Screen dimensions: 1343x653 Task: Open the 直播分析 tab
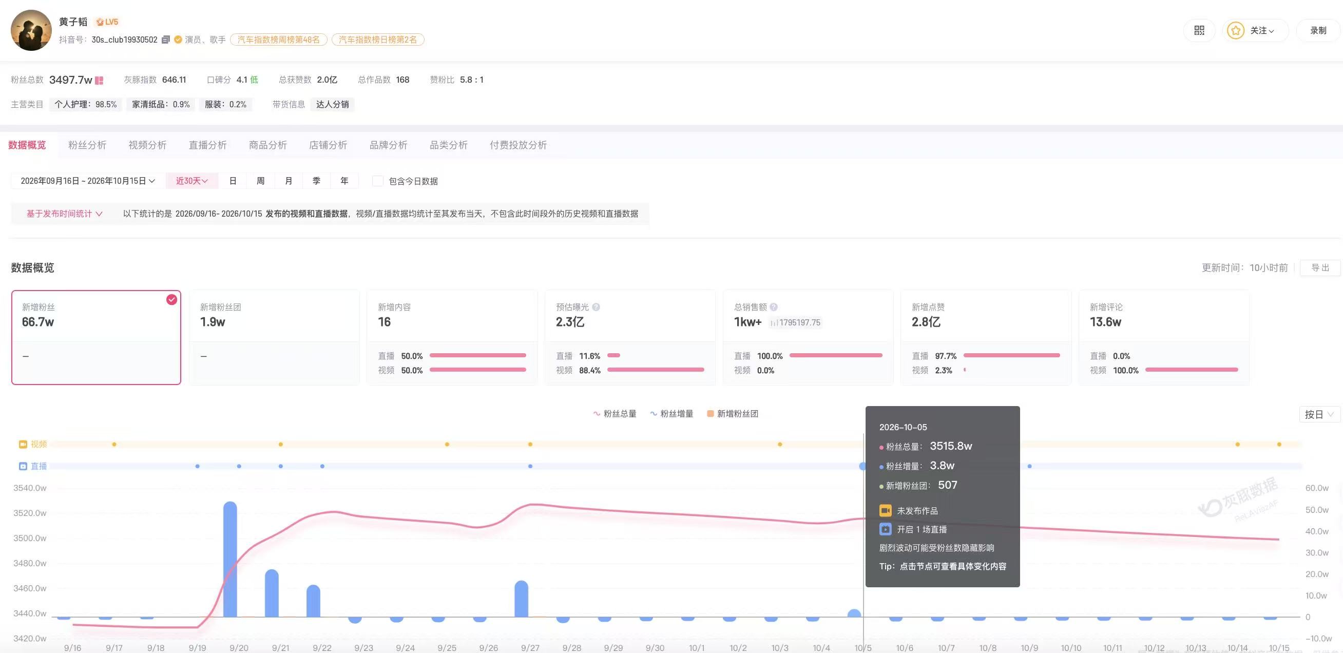tap(207, 145)
